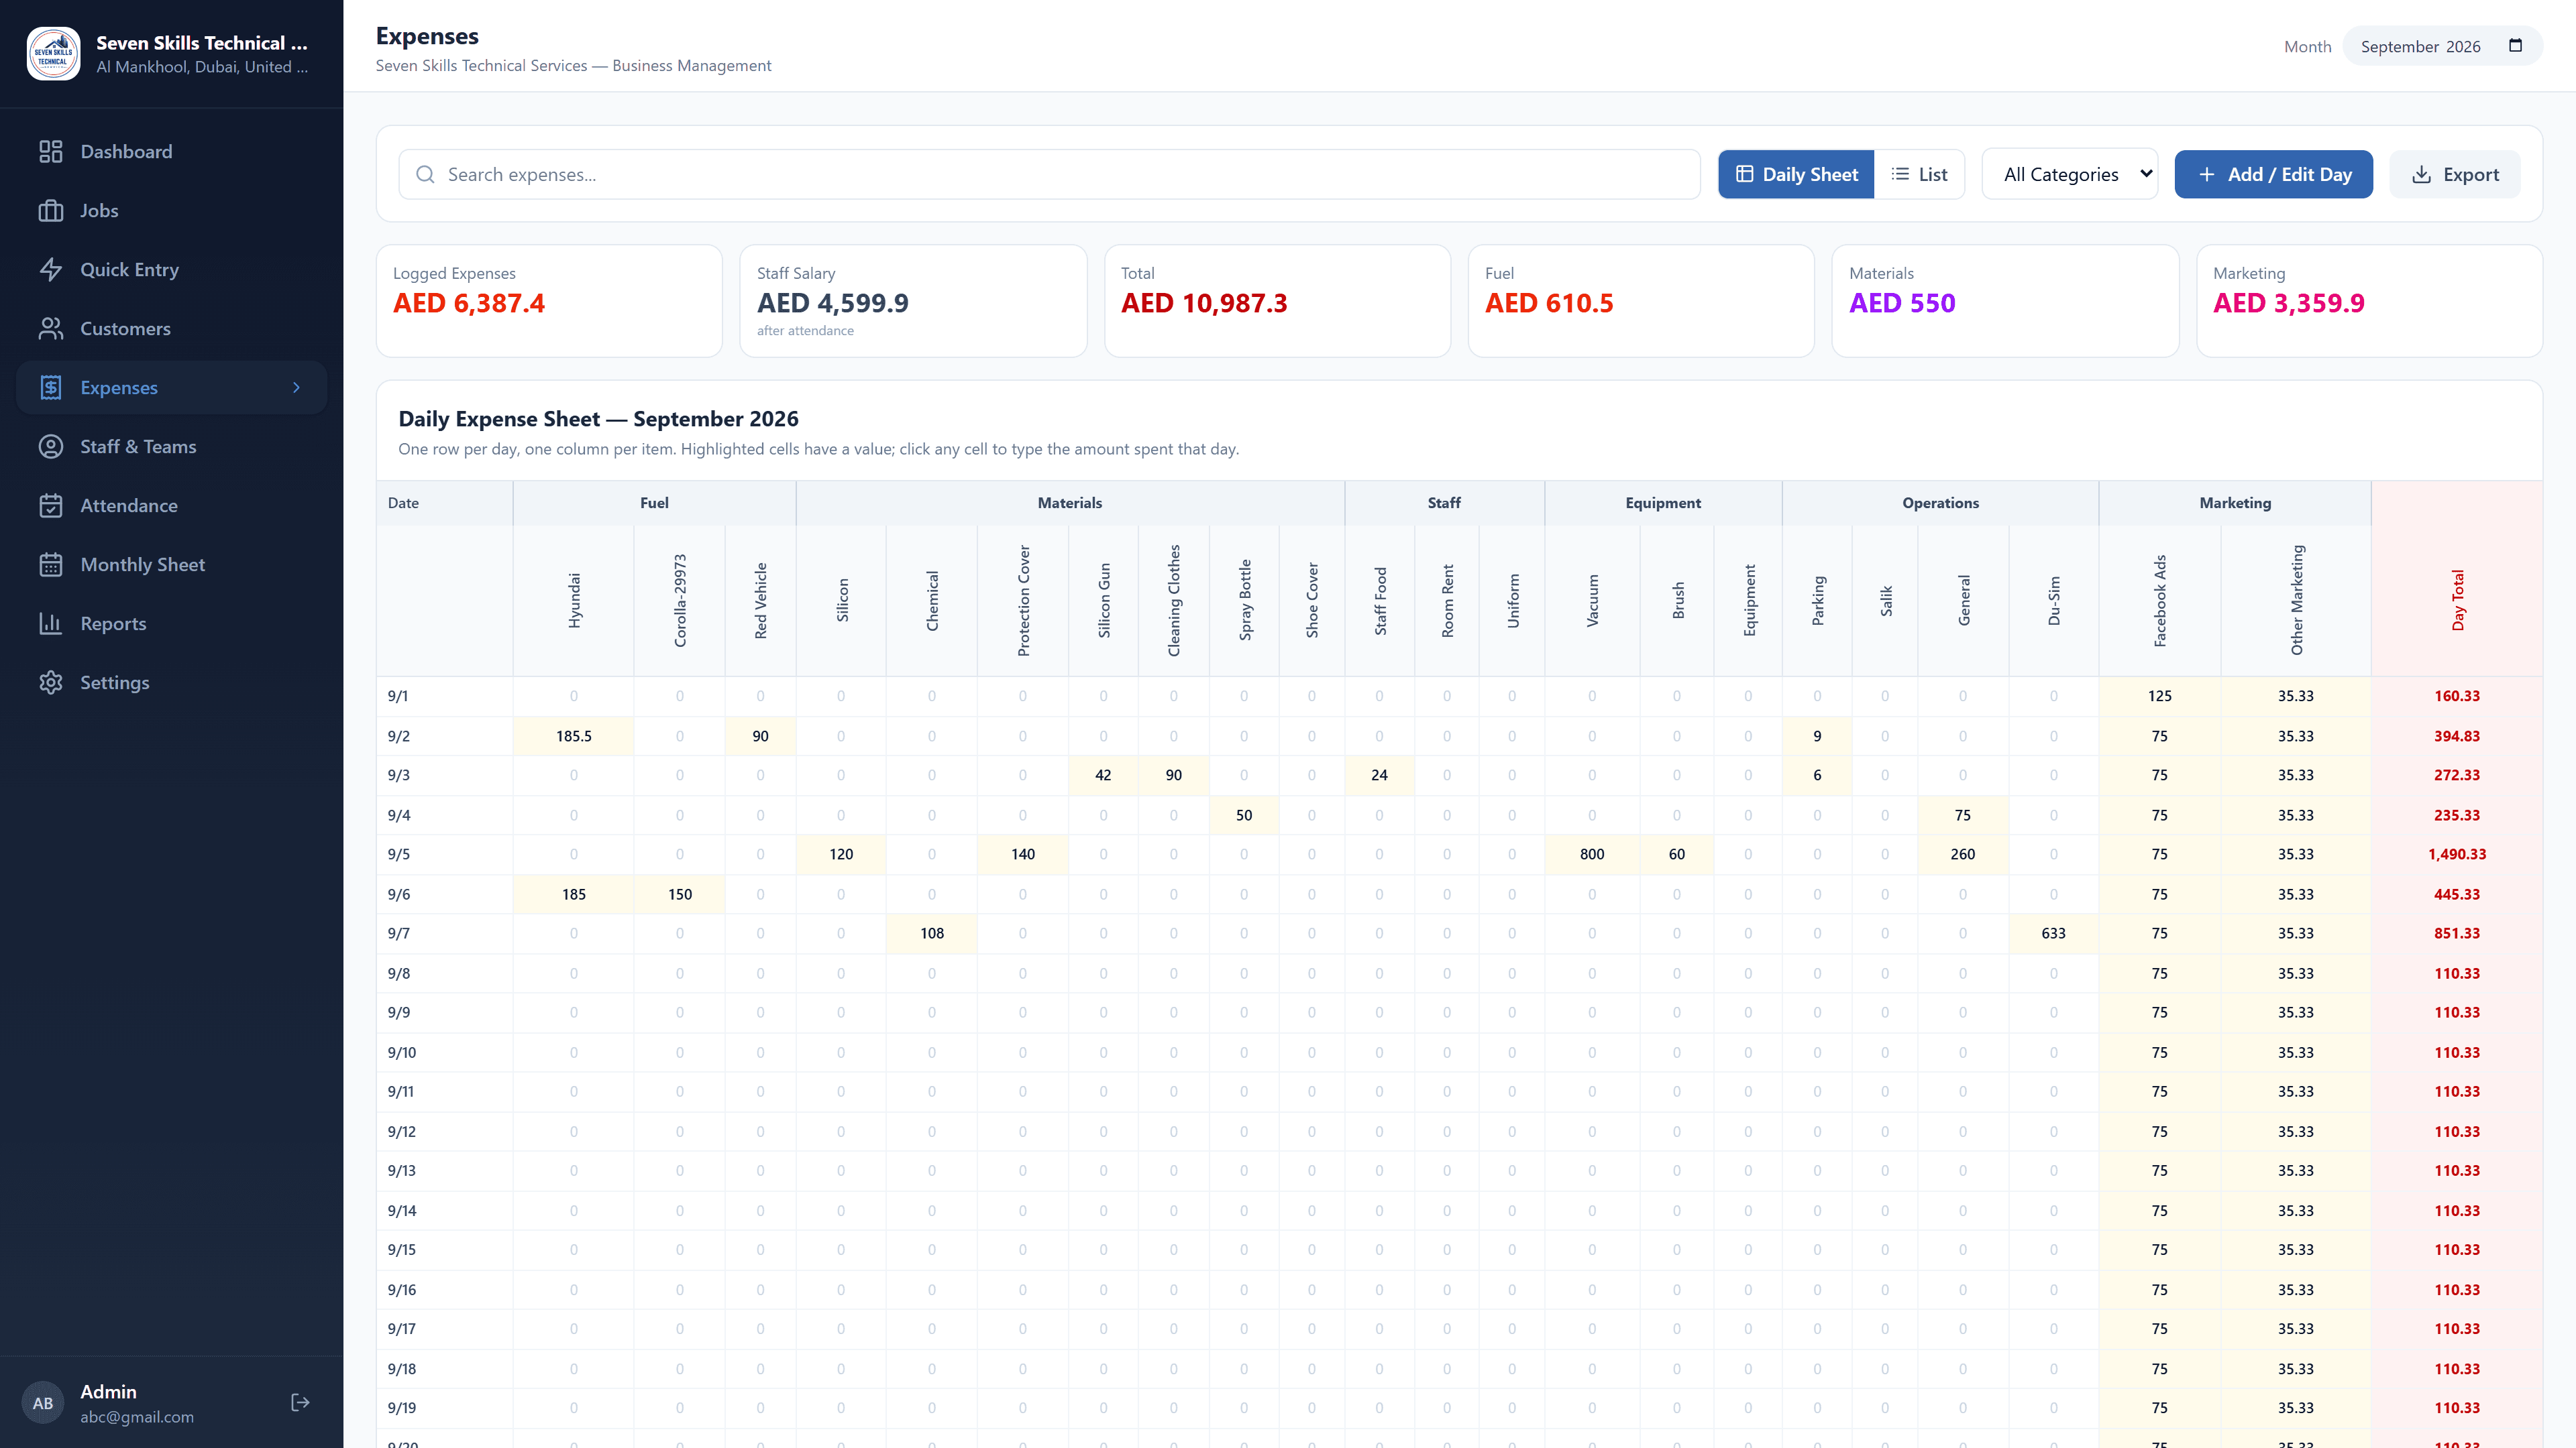Image resolution: width=2576 pixels, height=1448 pixels.
Task: Click the Staff Food 24 cell on 9/3
Action: (1380, 776)
